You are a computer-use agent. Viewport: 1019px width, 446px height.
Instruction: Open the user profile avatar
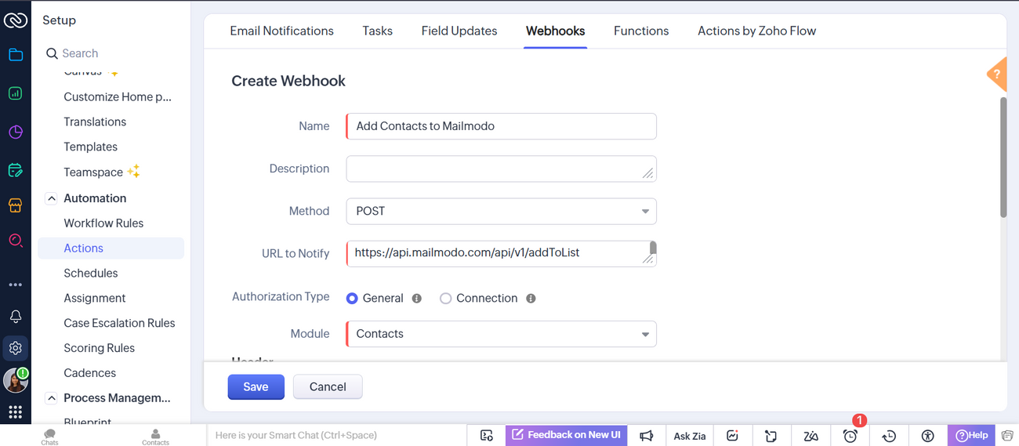click(x=16, y=380)
